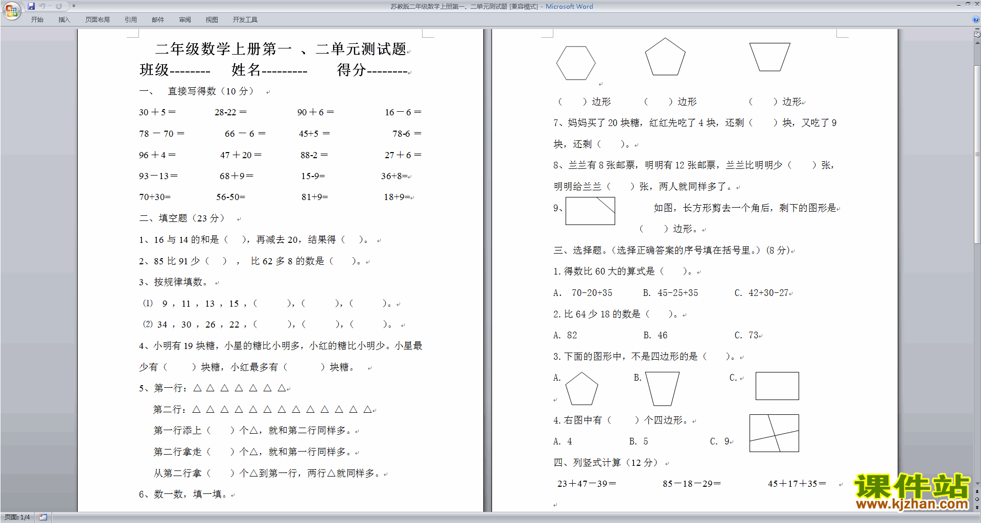Viewport: 981px width, 523px height.
Task: Click the equation 47＋20＝
Action: [x=241, y=155]
